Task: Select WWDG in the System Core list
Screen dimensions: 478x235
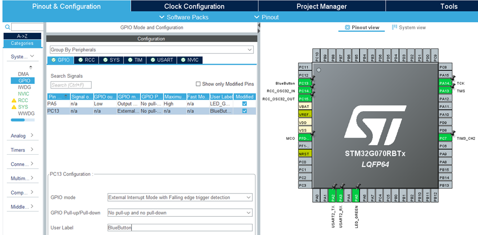Action: [x=26, y=114]
